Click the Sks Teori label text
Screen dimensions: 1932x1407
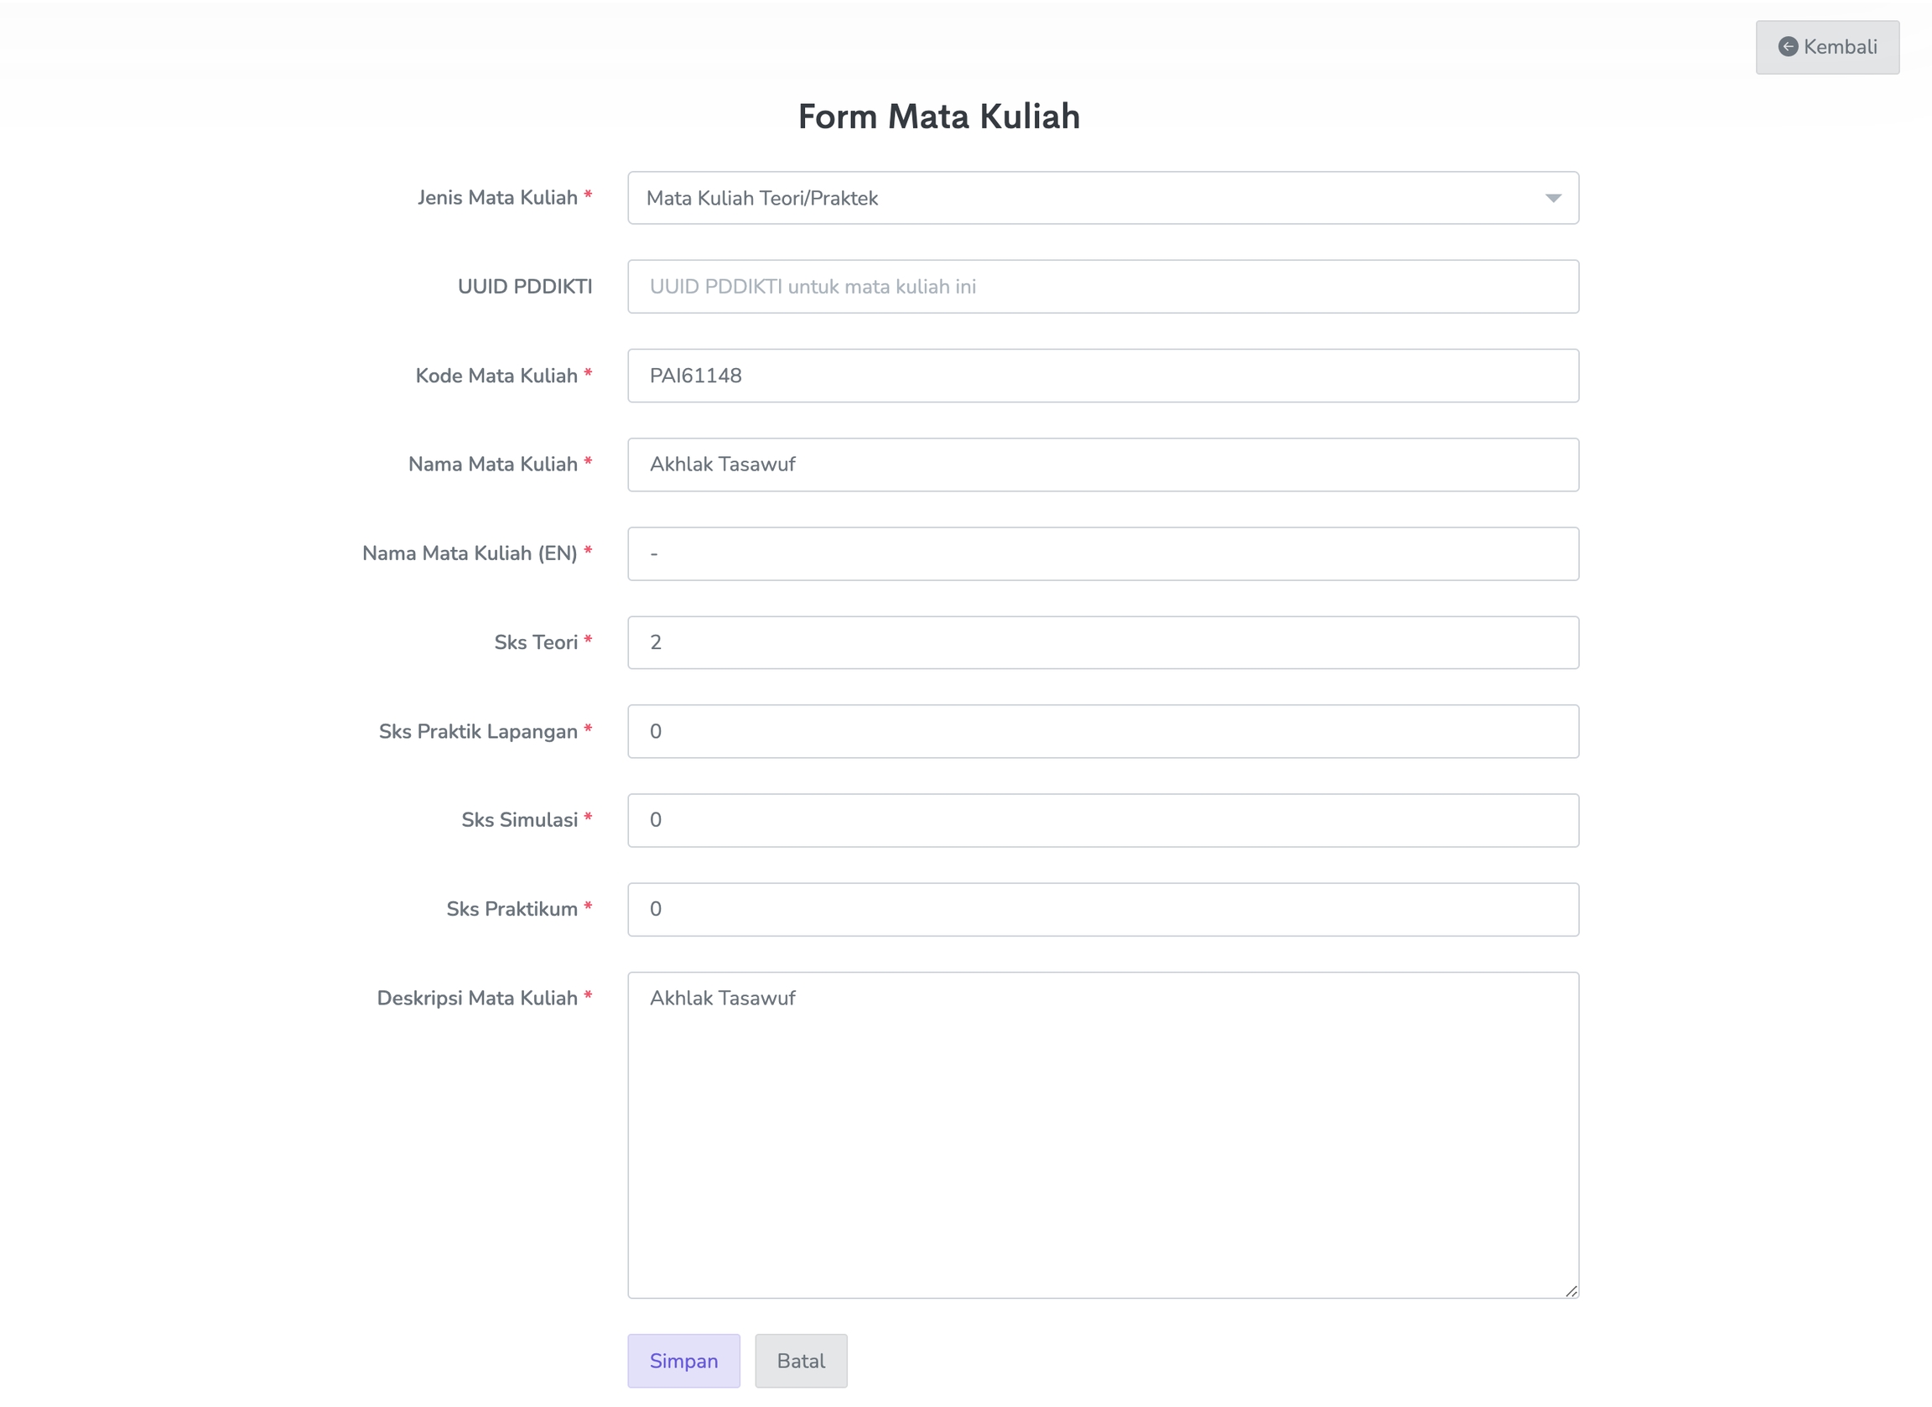[536, 643]
